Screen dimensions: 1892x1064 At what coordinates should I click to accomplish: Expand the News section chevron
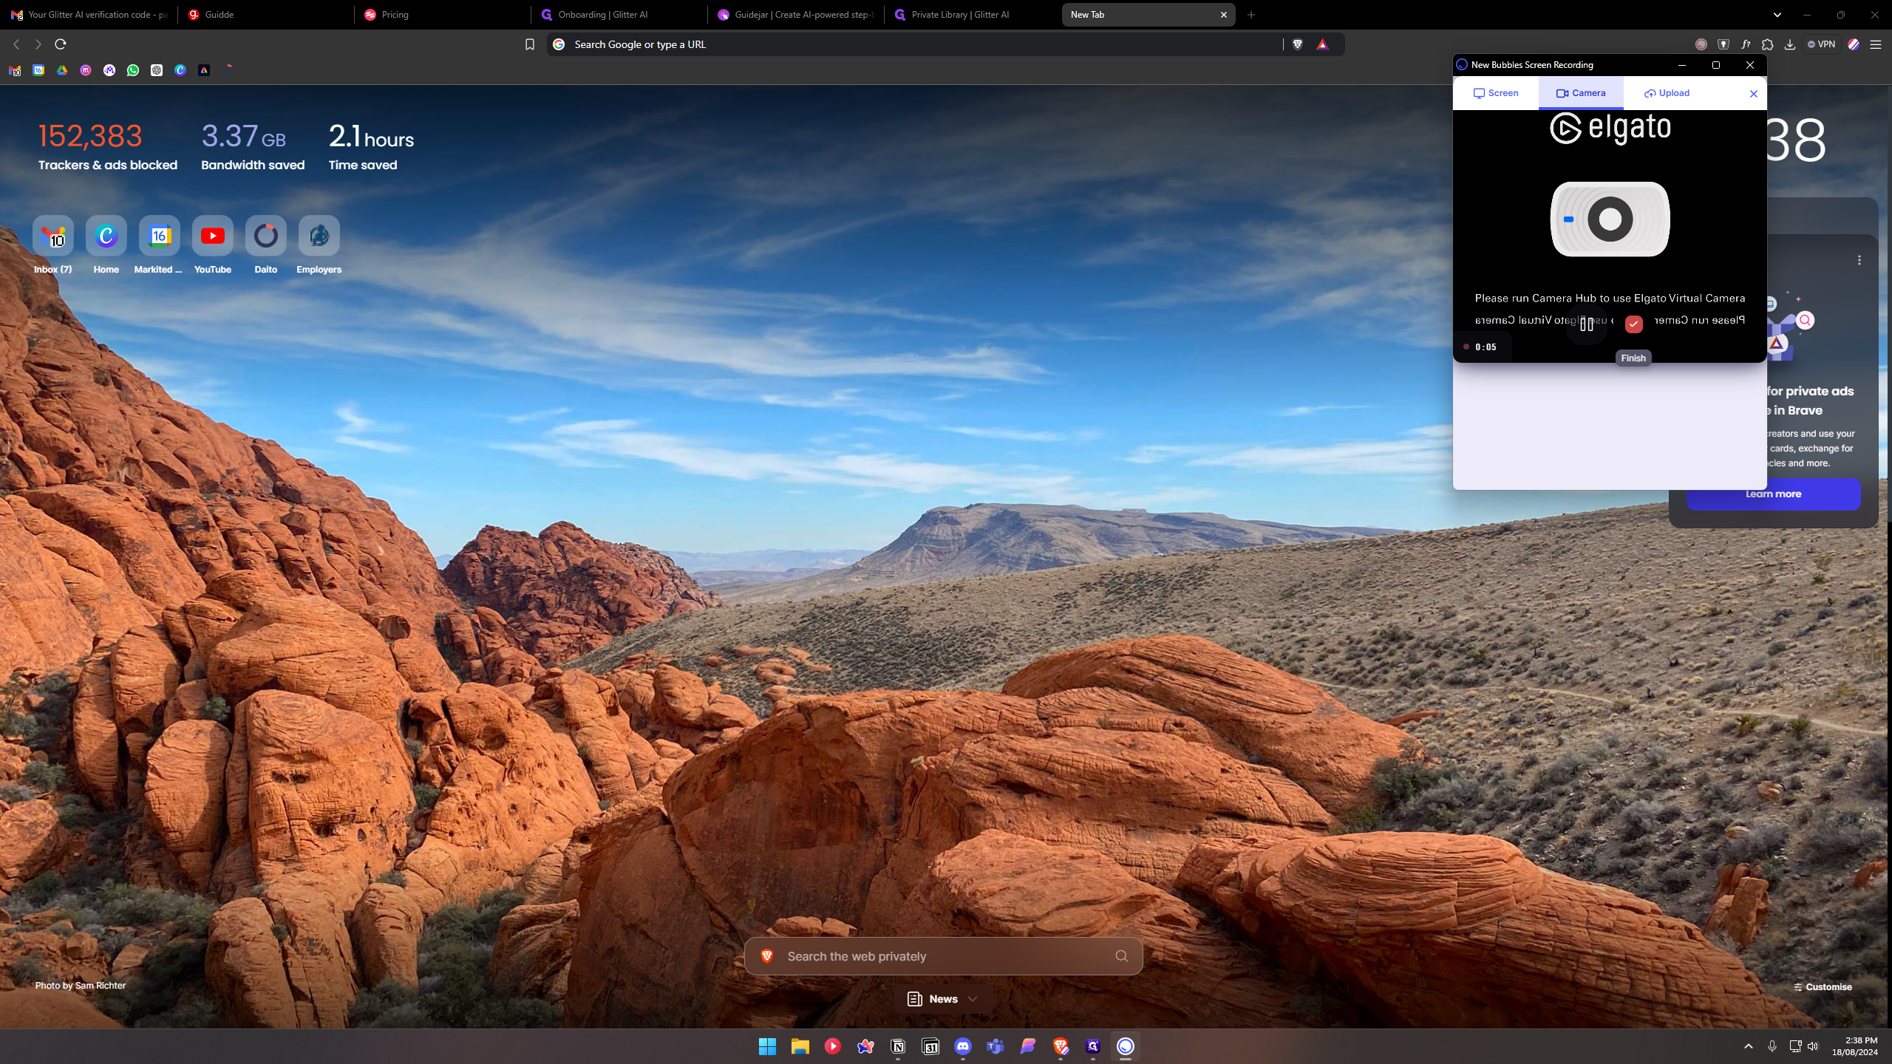coord(973,999)
